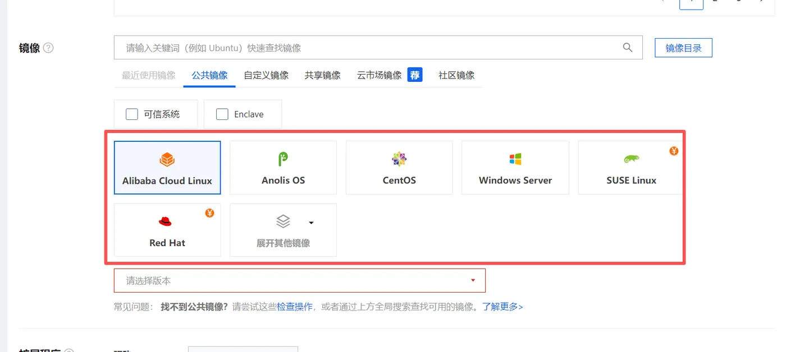Viewport: 786px width, 352px height.
Task: Select the Alibaba Cloud Linux image card
Action: [167, 168]
